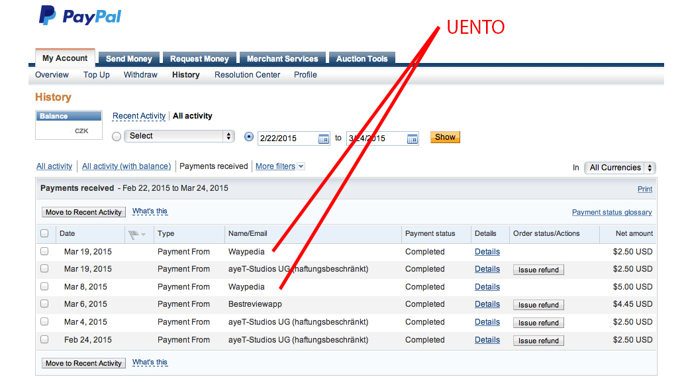The image size is (686, 385).
Task: Go to the Resolution Center subtab
Action: 247,75
